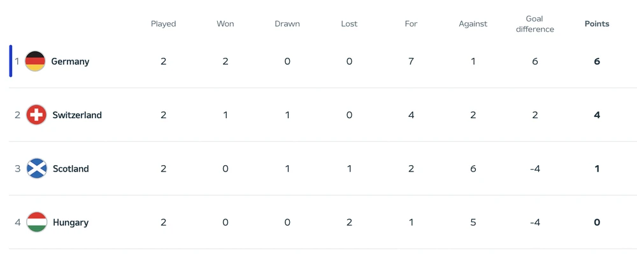Click the Won column header

225,24
